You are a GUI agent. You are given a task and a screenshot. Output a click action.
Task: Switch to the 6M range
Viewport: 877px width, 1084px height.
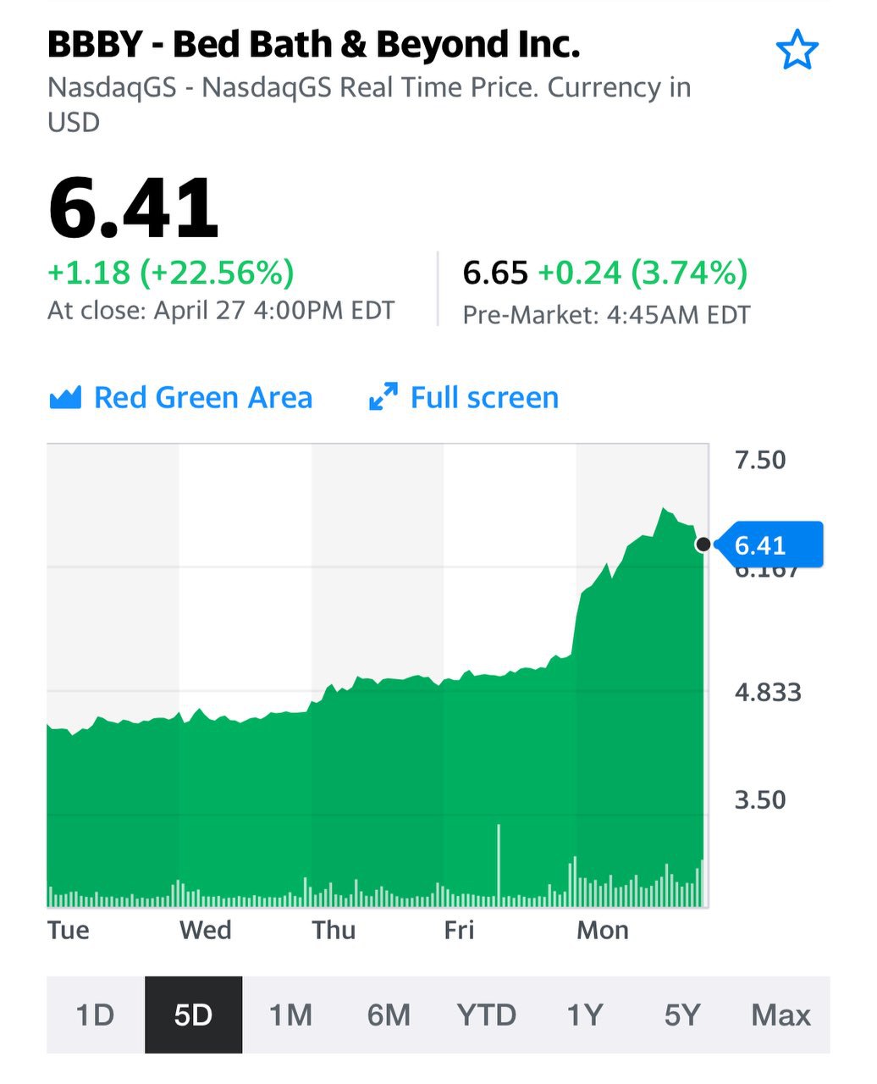(389, 1015)
